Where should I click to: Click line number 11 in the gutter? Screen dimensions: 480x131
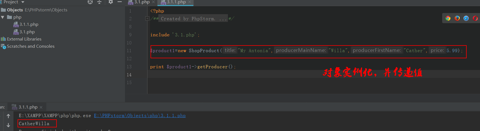point(129,51)
